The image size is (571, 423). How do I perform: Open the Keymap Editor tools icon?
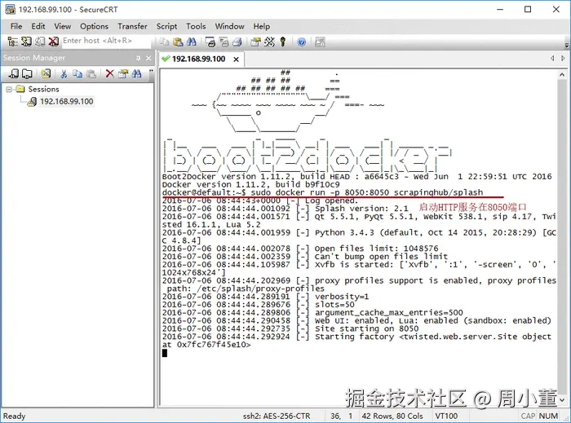tap(269, 42)
